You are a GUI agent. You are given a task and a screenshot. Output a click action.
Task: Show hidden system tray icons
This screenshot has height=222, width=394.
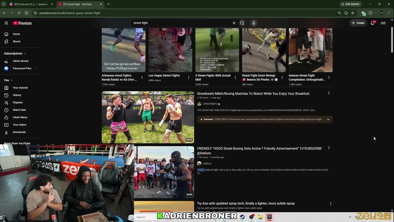point(350,217)
